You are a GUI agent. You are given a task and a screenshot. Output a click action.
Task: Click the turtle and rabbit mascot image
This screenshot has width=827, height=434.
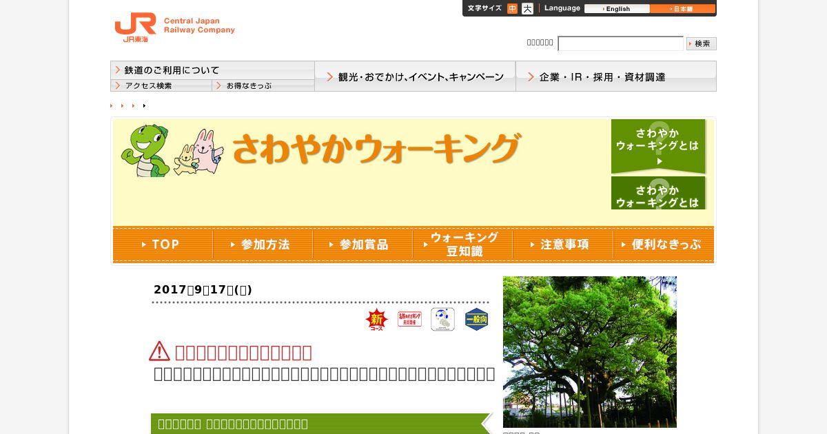click(172, 150)
